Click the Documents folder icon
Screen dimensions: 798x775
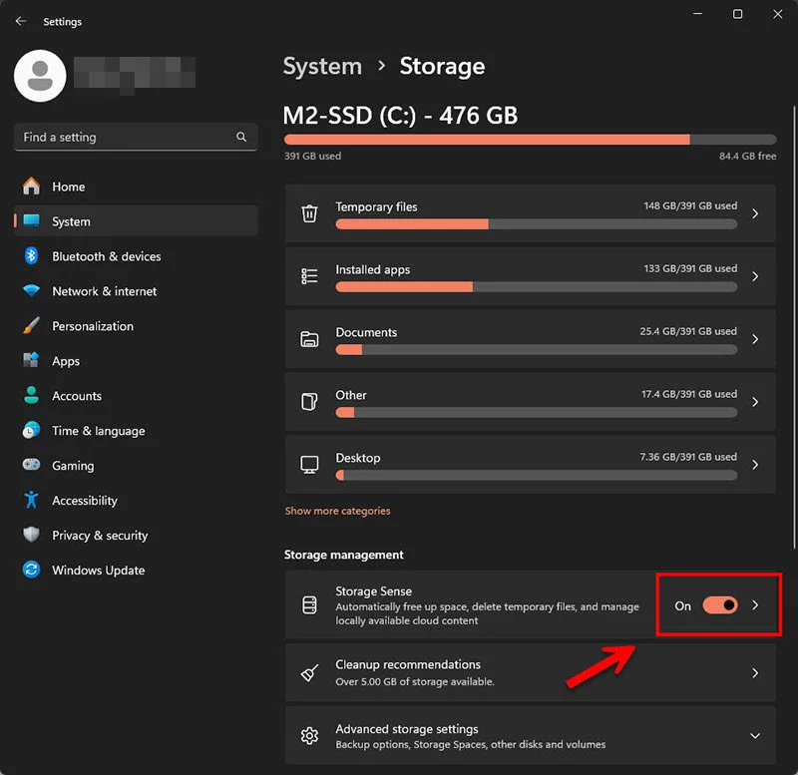(x=309, y=339)
